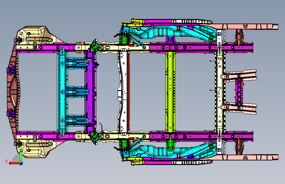Image resolution: width=285 pixels, height=184 pixels.
Task: Click the red X label beside the triad
Action: [7, 161]
